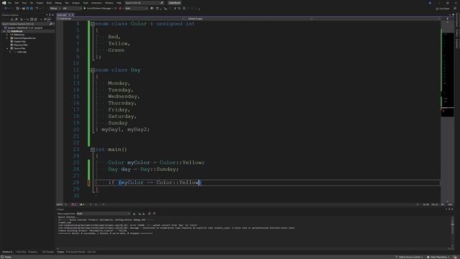Open the HelloWorld project scope dropdown

121,19
